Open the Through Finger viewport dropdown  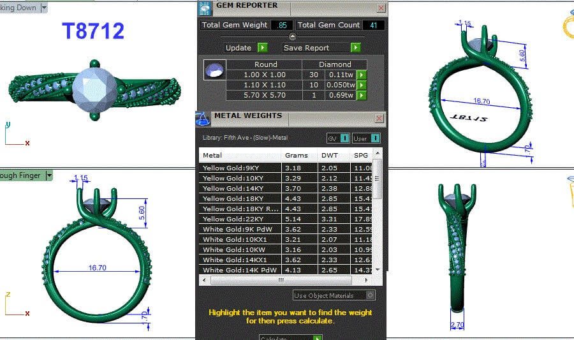coord(49,175)
